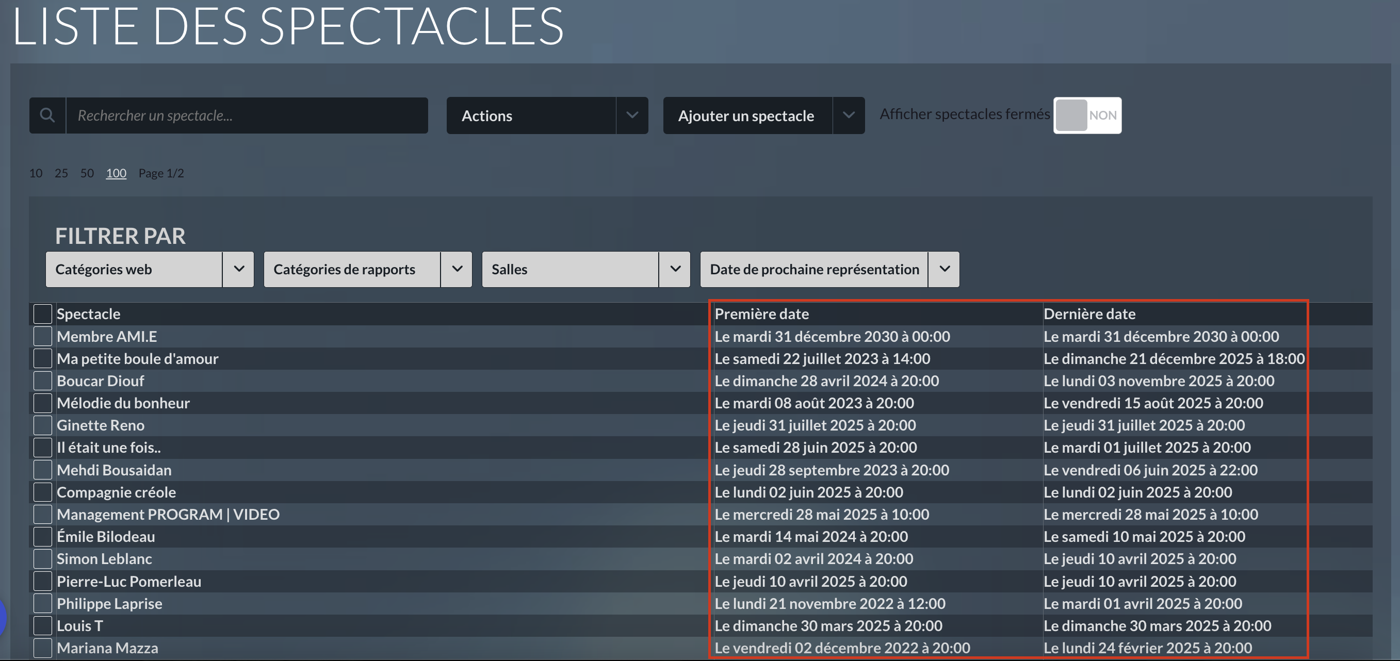Open the Il était une fois.. spectacle
The image size is (1400, 661).
click(x=109, y=448)
